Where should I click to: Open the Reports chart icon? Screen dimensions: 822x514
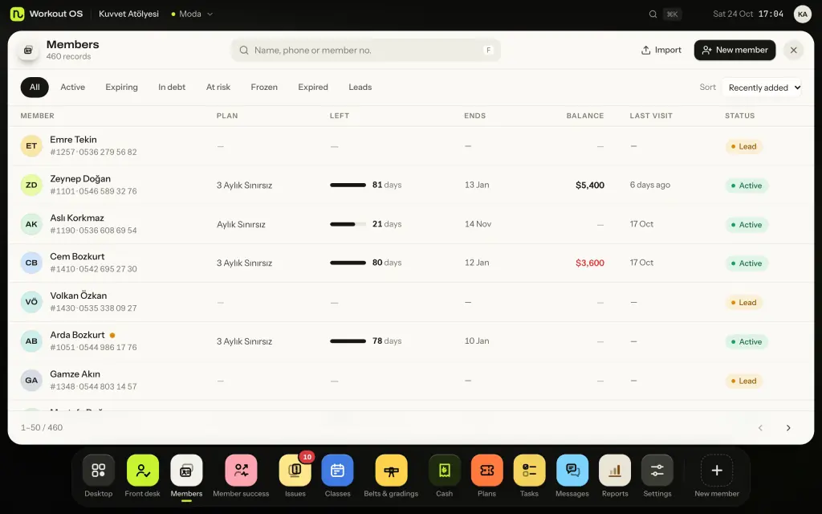[615, 470]
